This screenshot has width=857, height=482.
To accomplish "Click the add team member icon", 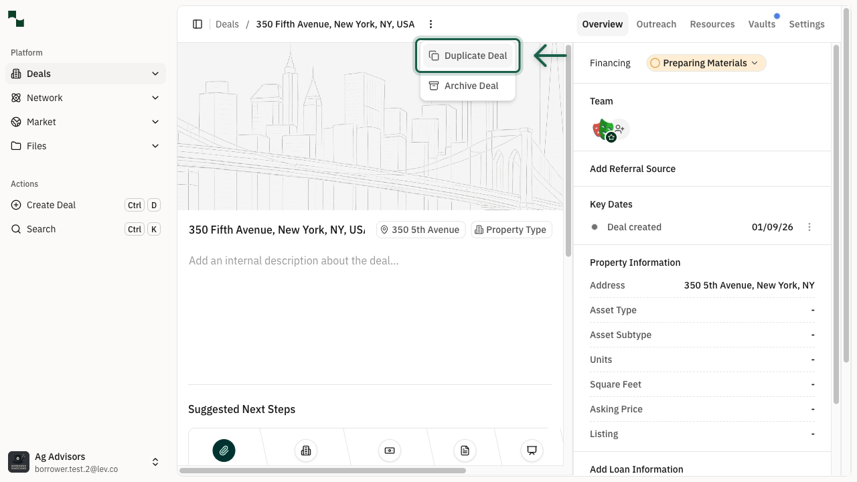I will pos(620,129).
